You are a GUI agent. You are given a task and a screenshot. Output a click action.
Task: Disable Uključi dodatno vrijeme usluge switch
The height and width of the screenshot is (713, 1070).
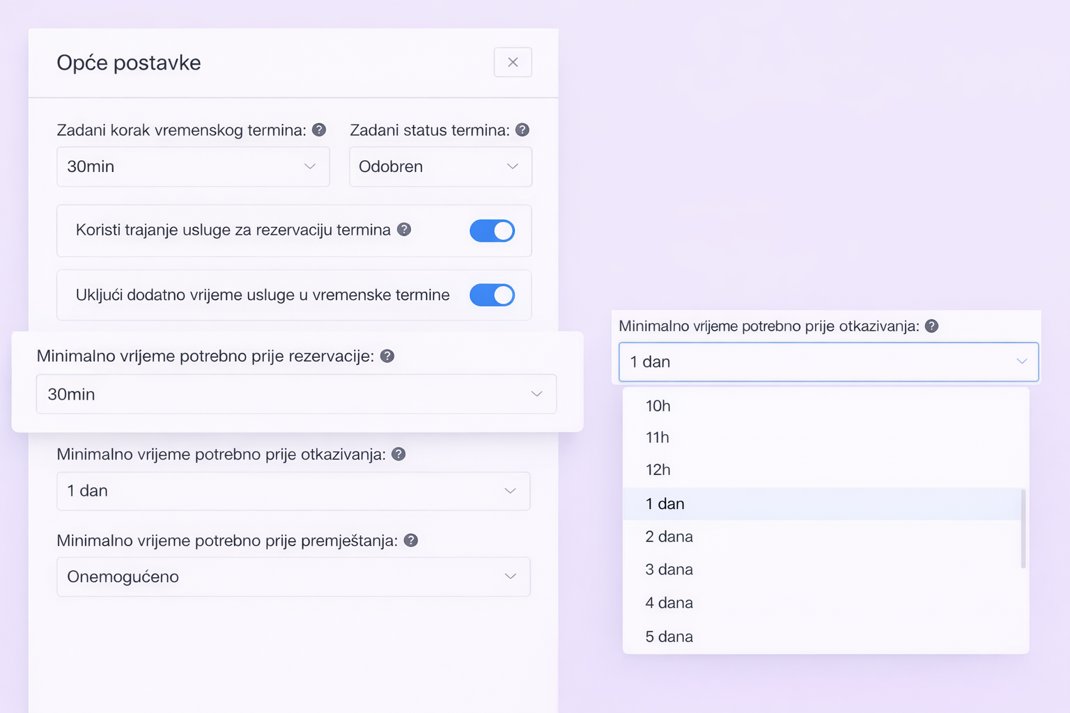[492, 295]
